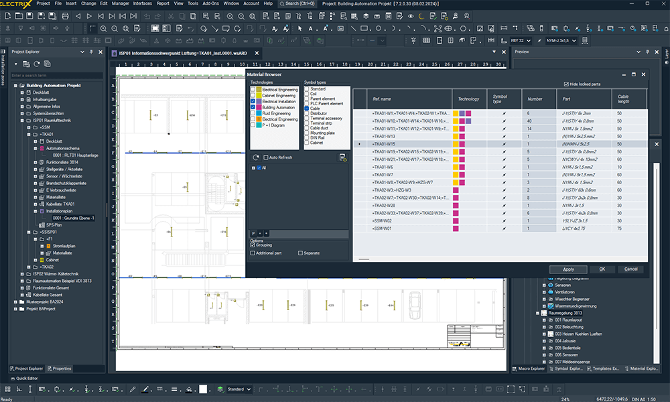Collapse the Building Automation Projekt tree node
Viewport: 670px width, 402px height.
(14, 86)
